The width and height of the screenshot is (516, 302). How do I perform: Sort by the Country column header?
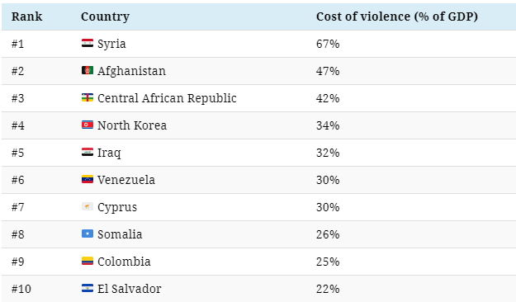point(106,17)
